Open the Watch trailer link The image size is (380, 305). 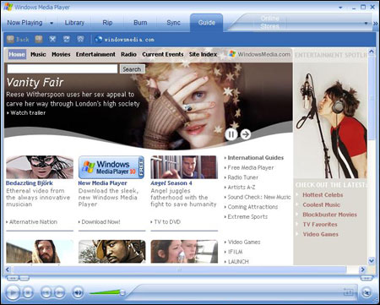click(x=26, y=112)
